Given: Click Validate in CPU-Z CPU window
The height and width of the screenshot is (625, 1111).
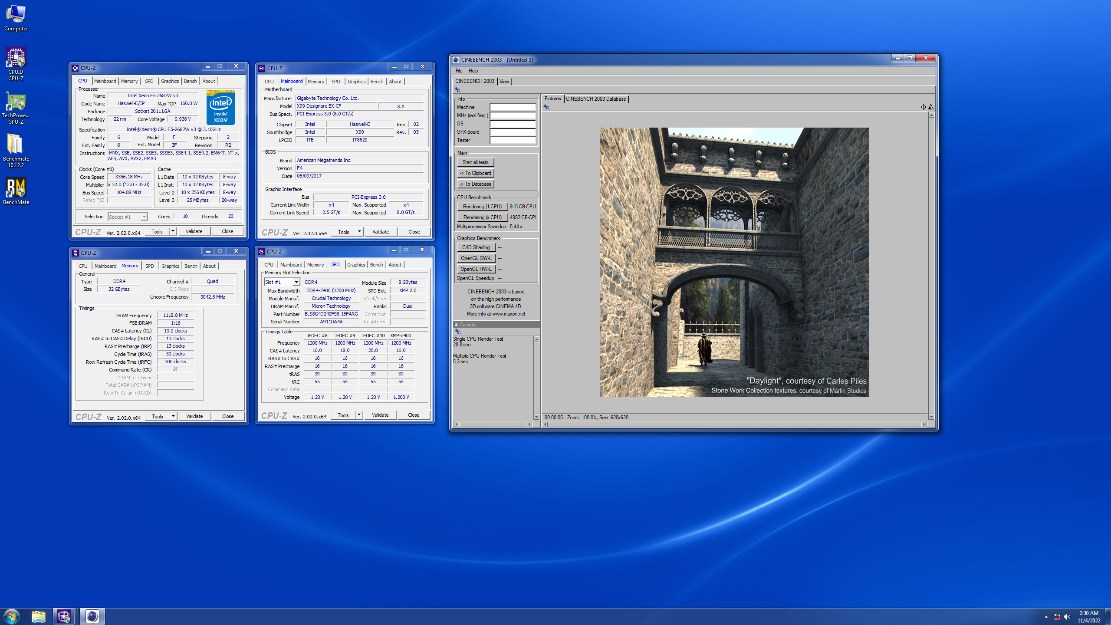Looking at the screenshot, I should tap(194, 231).
